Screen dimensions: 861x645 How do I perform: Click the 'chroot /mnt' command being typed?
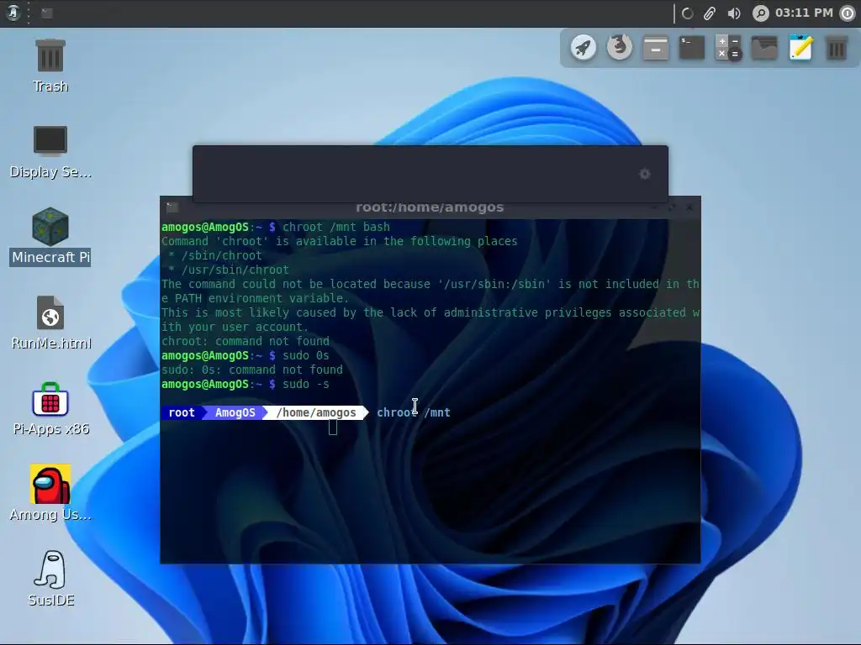click(x=414, y=412)
